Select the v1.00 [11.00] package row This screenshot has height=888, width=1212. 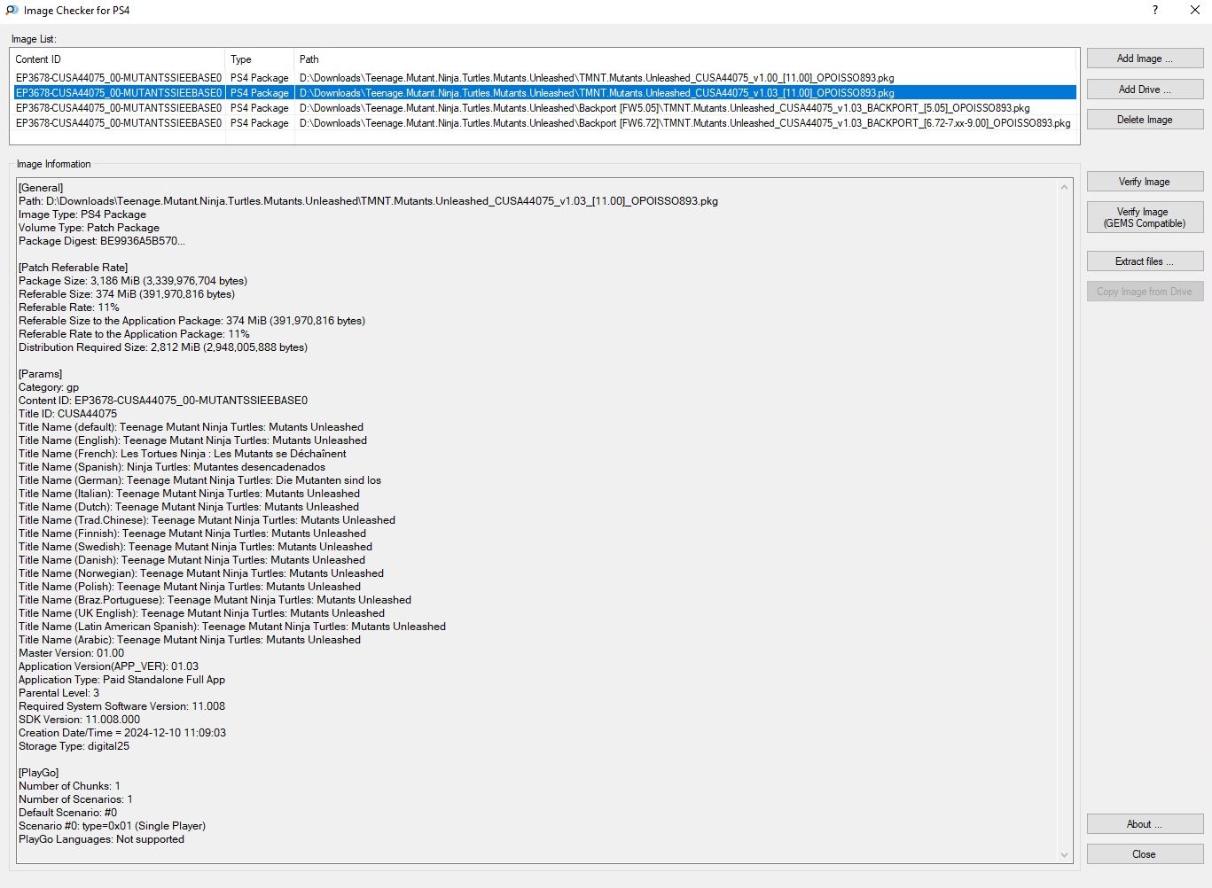pyautogui.click(x=544, y=78)
